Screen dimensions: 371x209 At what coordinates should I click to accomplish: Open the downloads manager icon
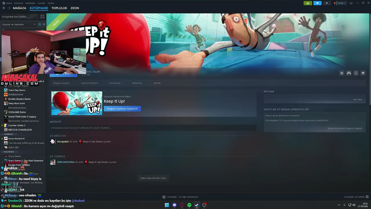tap(164, 197)
